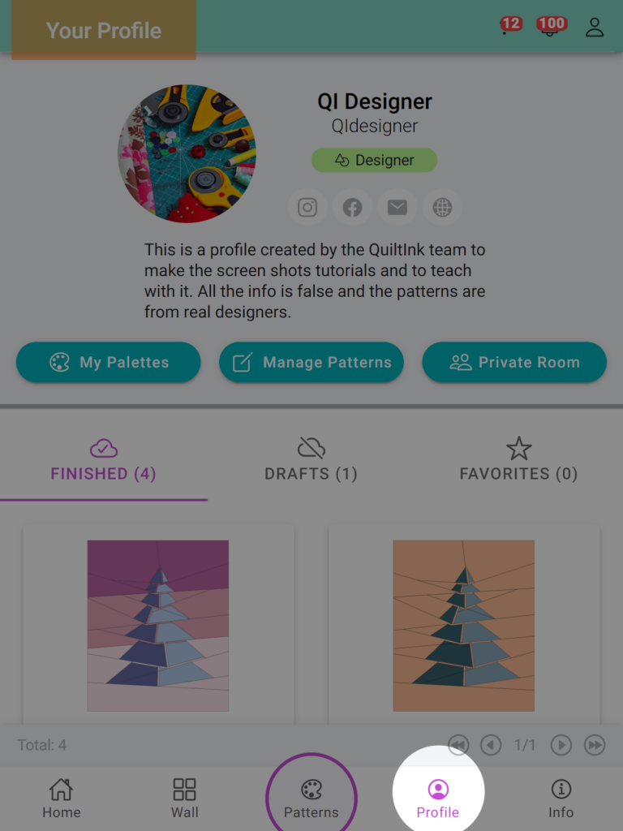The image size is (623, 831).
Task: Open the Facebook profile link icon
Action: click(352, 207)
